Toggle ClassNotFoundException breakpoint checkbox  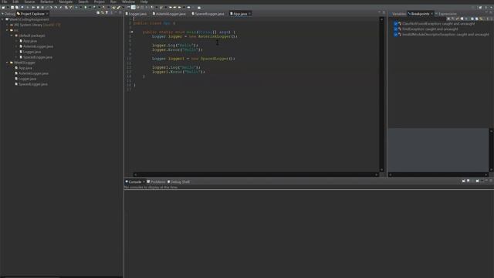click(396, 24)
